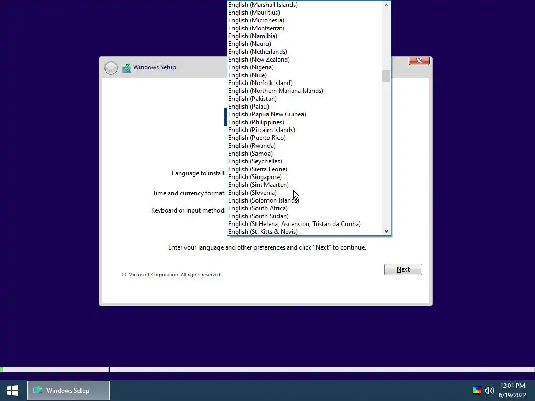The image size is (535, 401).
Task: Select English (Palau) entry
Action: click(x=305, y=107)
